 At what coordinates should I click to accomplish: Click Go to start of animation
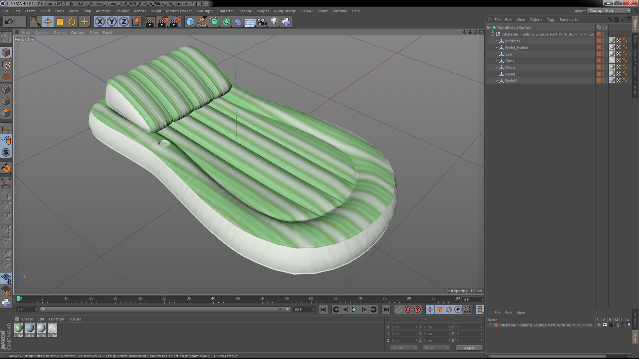click(x=323, y=309)
